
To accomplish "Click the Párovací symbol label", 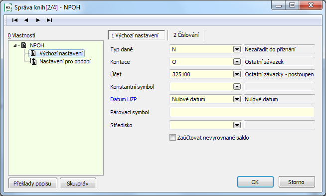I will pos(130,112).
